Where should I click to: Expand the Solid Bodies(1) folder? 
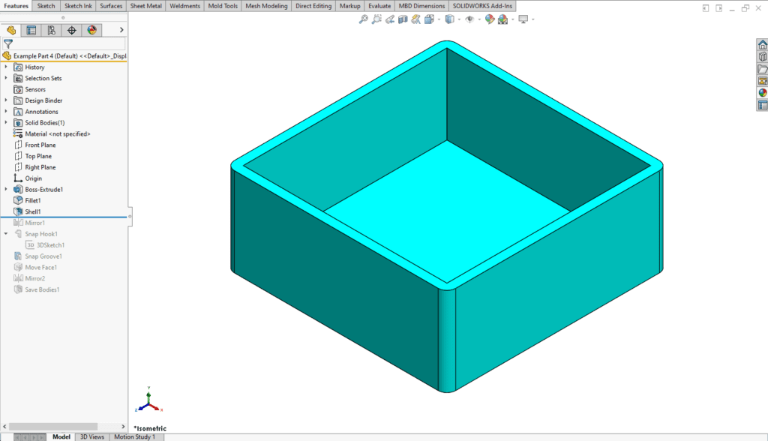tap(7, 123)
